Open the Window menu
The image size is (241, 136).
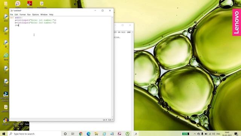coord(44,14)
